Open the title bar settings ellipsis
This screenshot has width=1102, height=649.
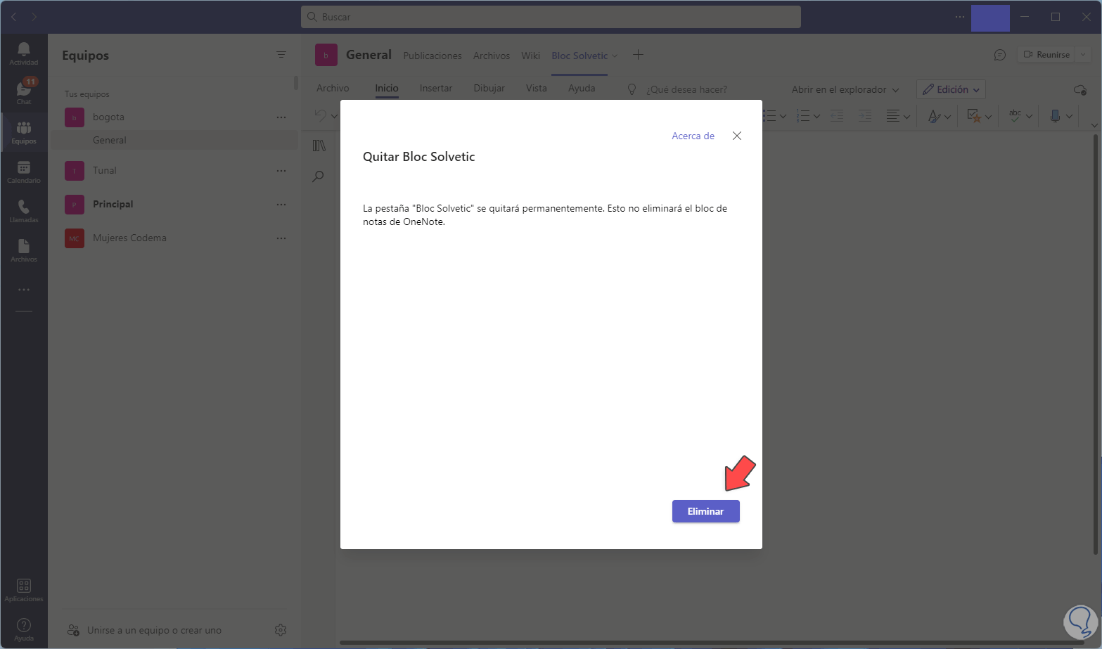[x=960, y=17]
